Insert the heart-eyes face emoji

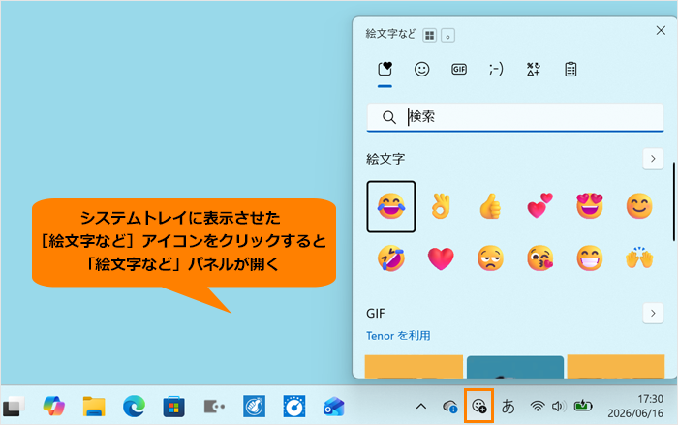pos(590,206)
